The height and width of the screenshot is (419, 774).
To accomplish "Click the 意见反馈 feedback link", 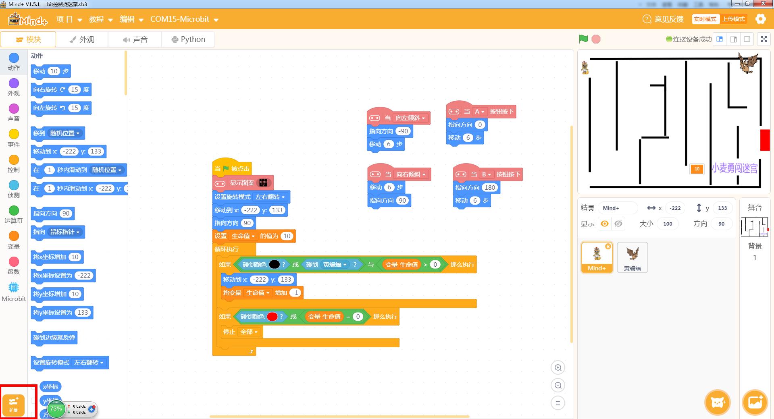I will coord(663,19).
